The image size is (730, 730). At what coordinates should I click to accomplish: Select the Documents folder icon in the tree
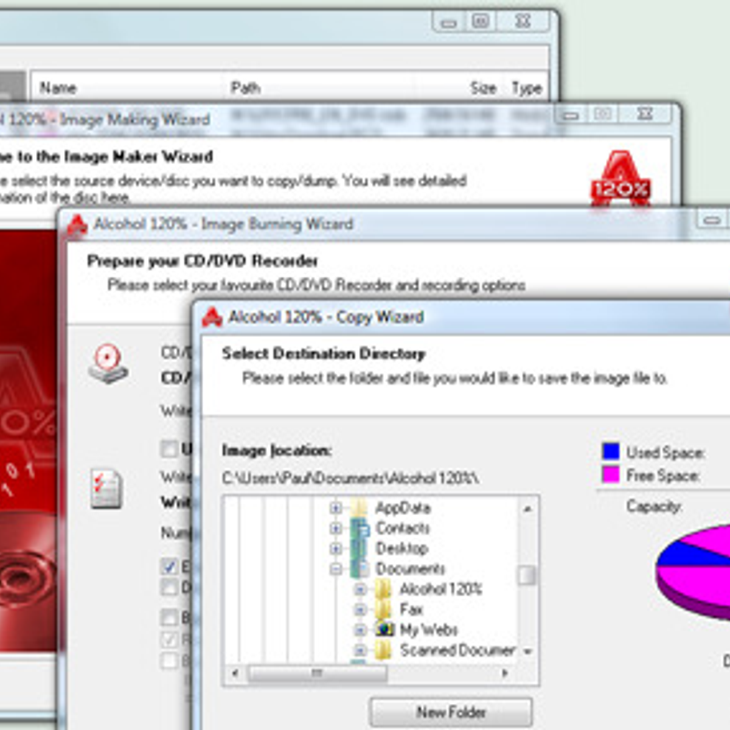click(360, 569)
